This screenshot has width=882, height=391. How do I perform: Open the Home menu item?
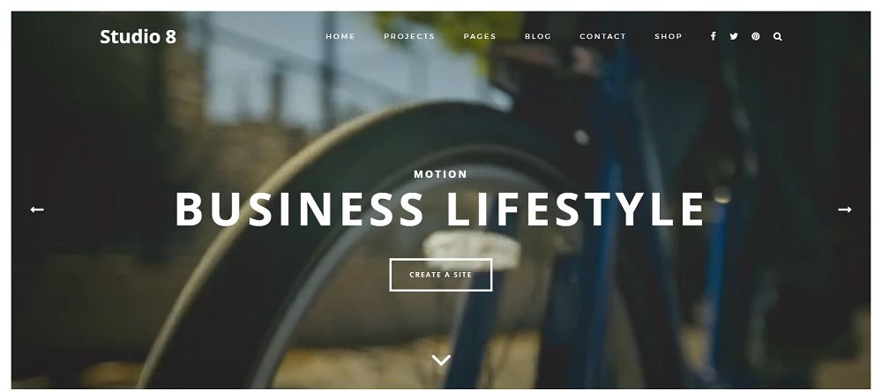click(340, 36)
